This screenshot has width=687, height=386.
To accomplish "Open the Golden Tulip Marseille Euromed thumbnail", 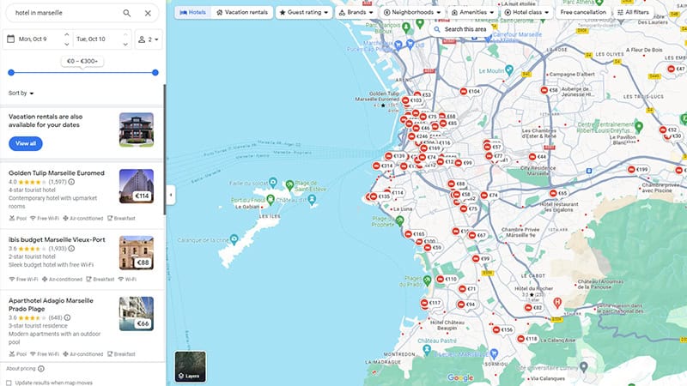I will (137, 186).
